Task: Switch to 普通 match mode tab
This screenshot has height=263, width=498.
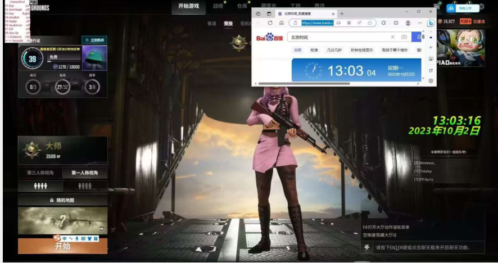Action: [x=211, y=24]
